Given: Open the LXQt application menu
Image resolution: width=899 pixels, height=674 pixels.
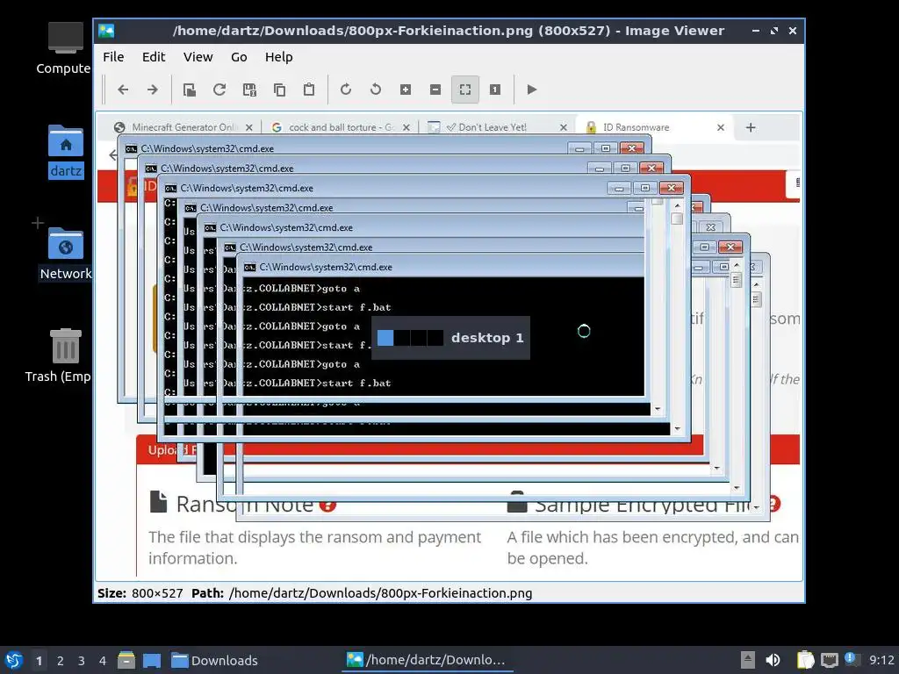Looking at the screenshot, I should [14, 660].
